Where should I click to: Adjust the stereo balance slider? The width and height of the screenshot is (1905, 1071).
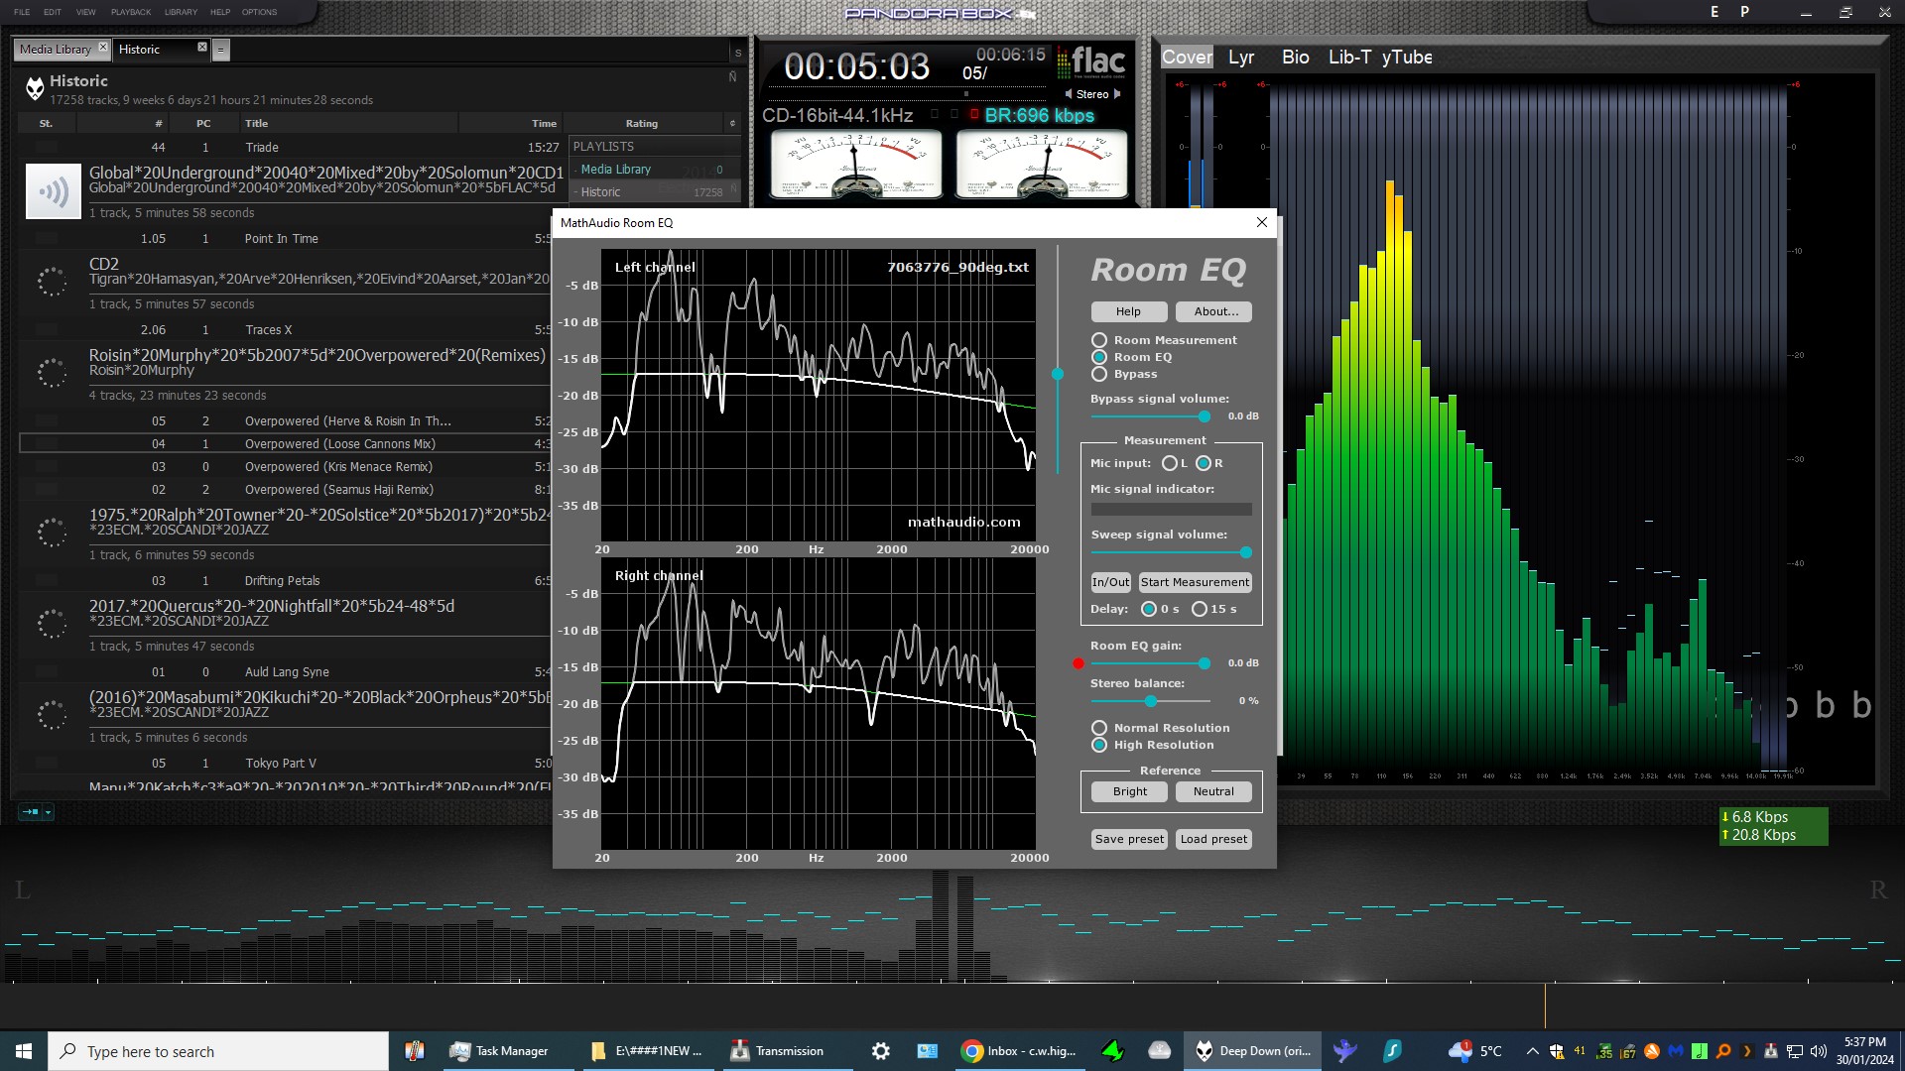[x=1150, y=701]
